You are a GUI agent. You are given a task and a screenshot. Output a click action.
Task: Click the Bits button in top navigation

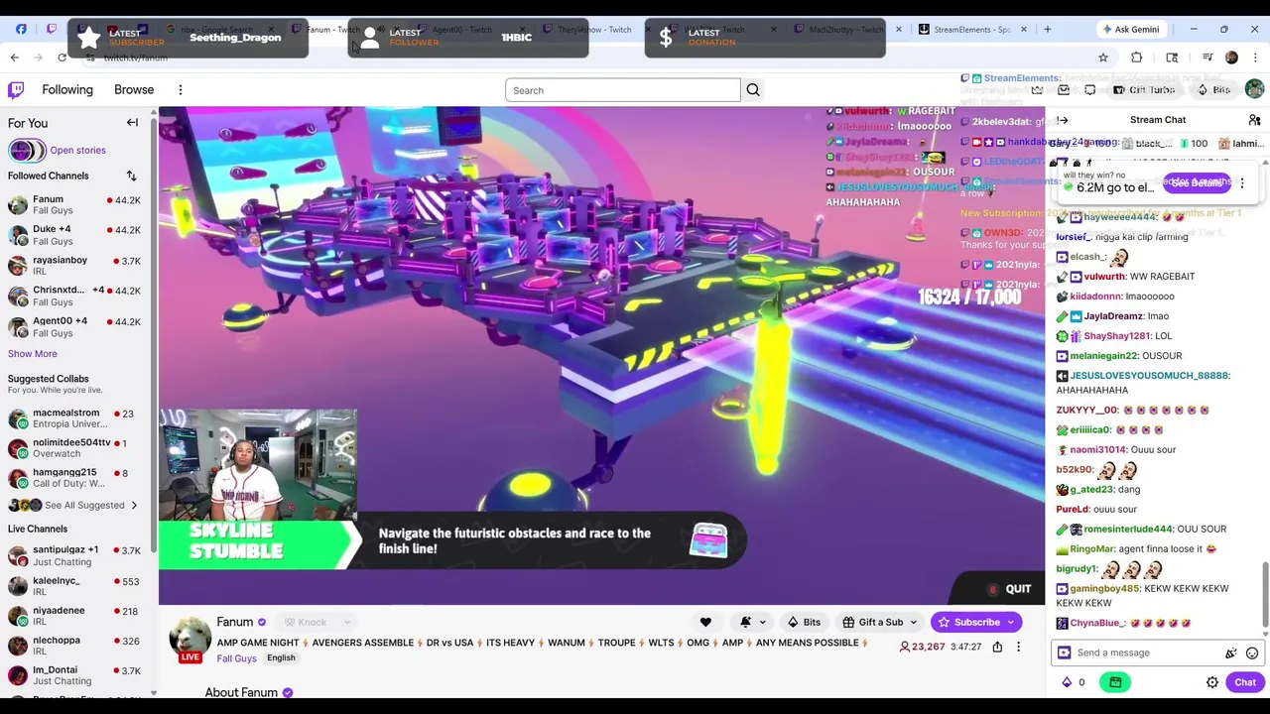(1213, 90)
